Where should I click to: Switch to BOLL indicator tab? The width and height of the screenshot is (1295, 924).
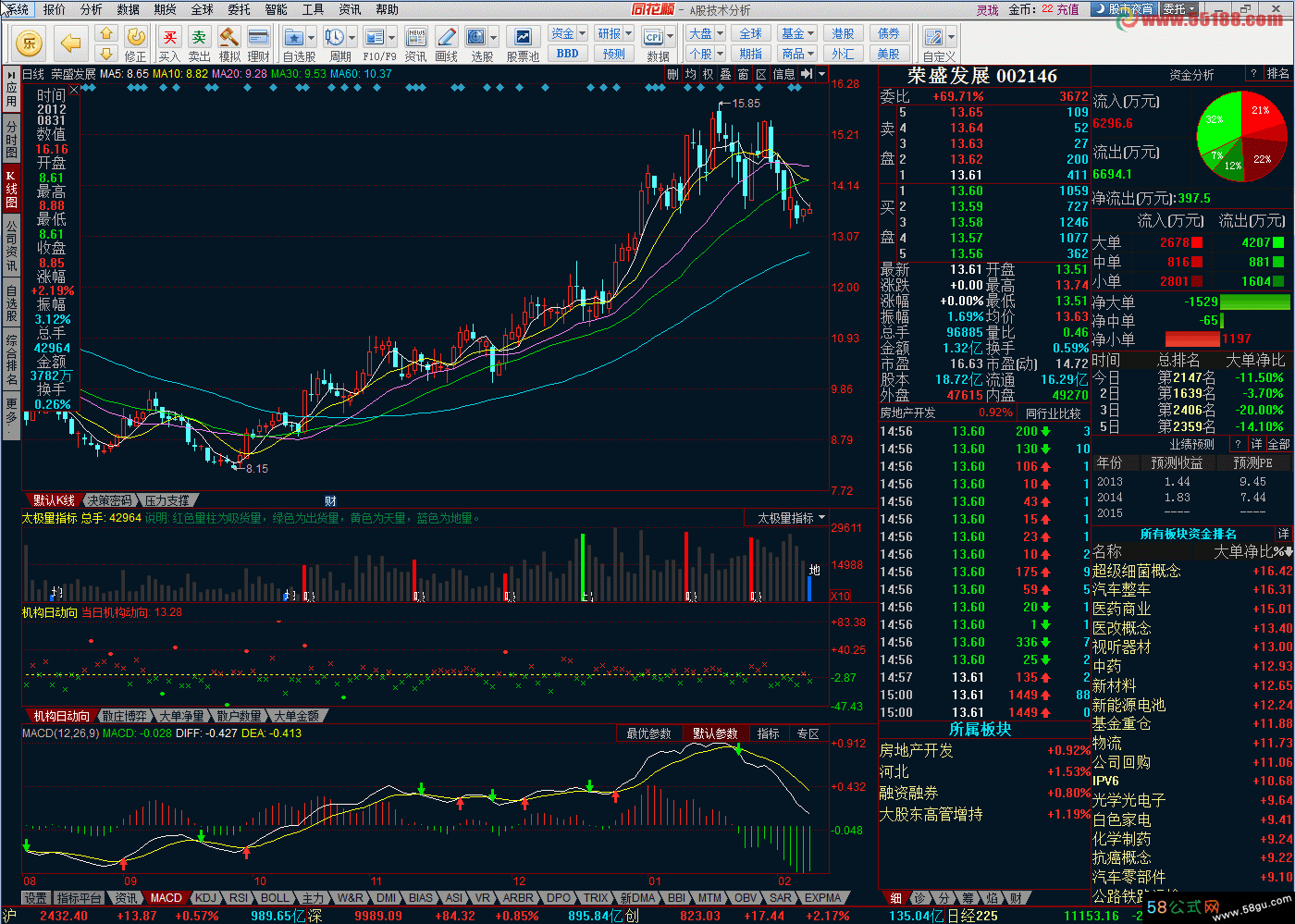click(275, 898)
